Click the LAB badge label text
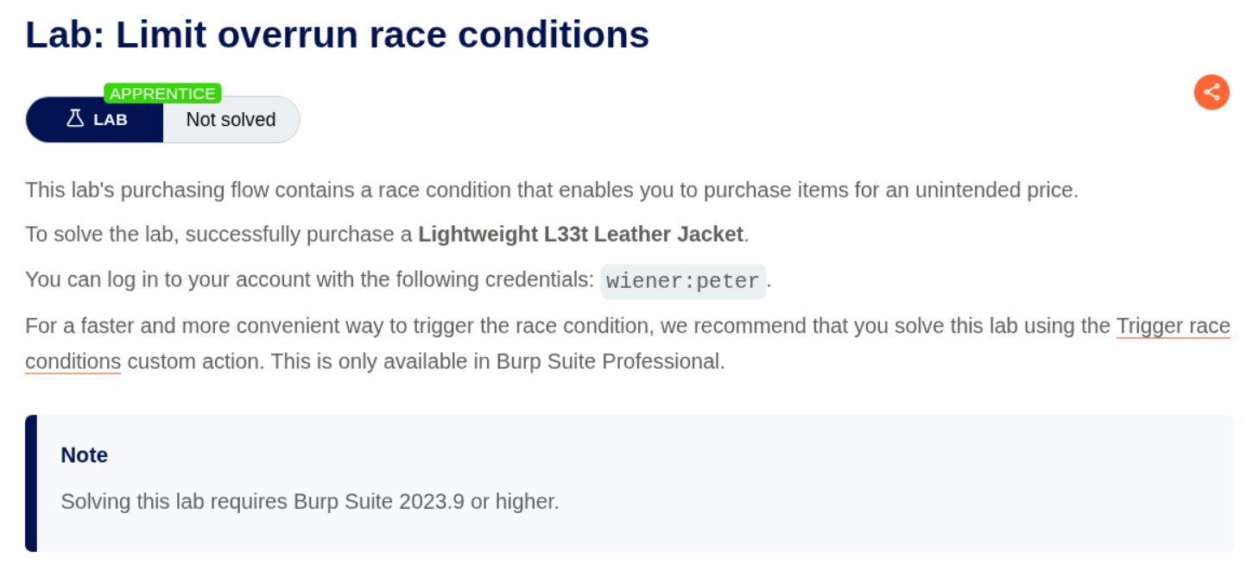The width and height of the screenshot is (1253, 576). [x=111, y=120]
